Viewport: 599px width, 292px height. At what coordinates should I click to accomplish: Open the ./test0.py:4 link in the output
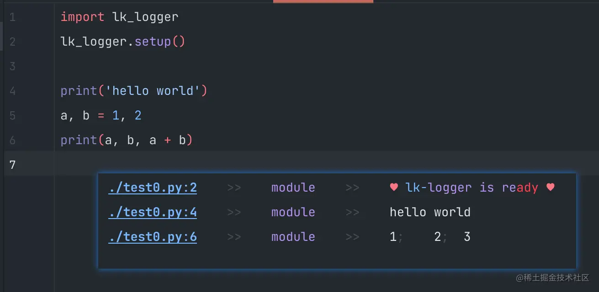(x=153, y=213)
